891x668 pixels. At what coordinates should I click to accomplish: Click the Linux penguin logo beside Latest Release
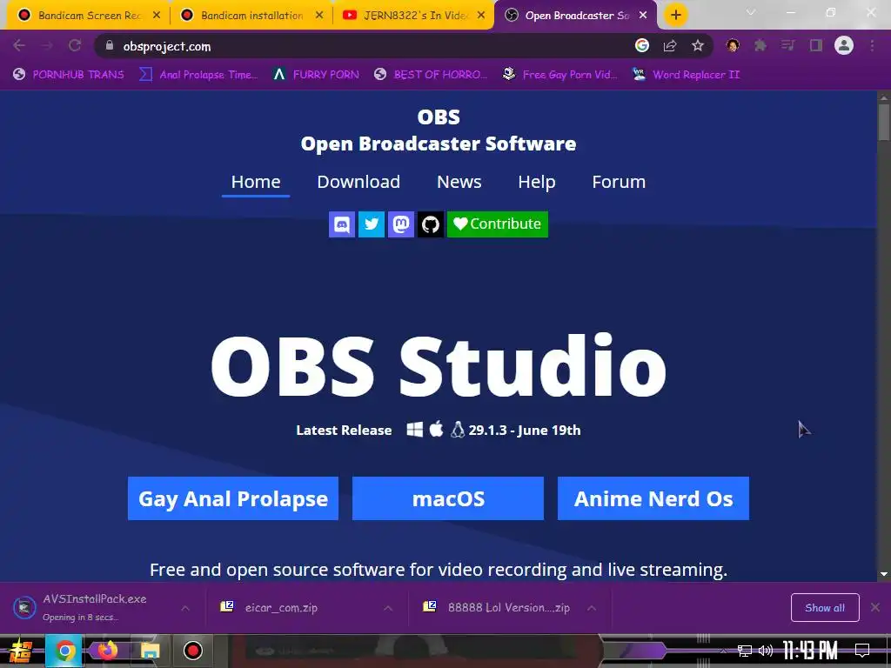point(458,430)
